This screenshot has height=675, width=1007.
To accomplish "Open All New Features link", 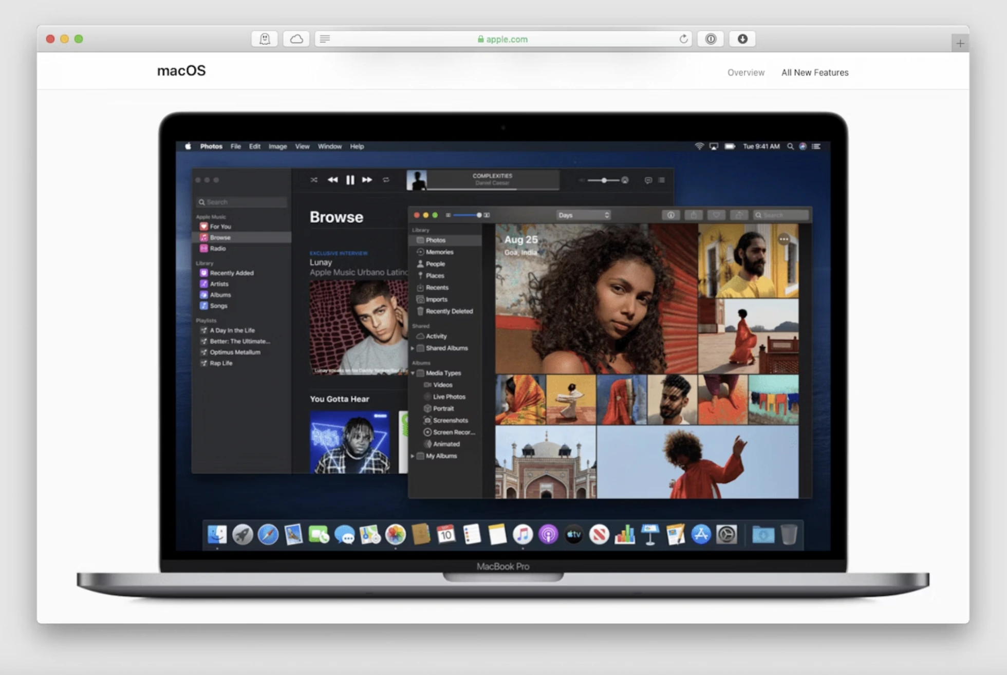I will [815, 72].
